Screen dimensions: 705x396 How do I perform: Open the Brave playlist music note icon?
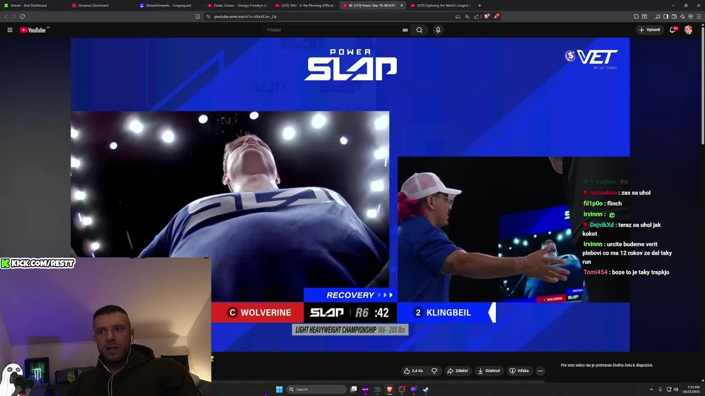658,16
